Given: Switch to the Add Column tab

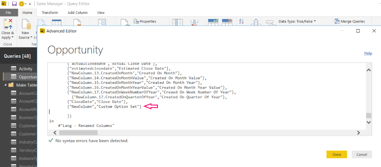Looking at the screenshot, I should click(77, 13).
